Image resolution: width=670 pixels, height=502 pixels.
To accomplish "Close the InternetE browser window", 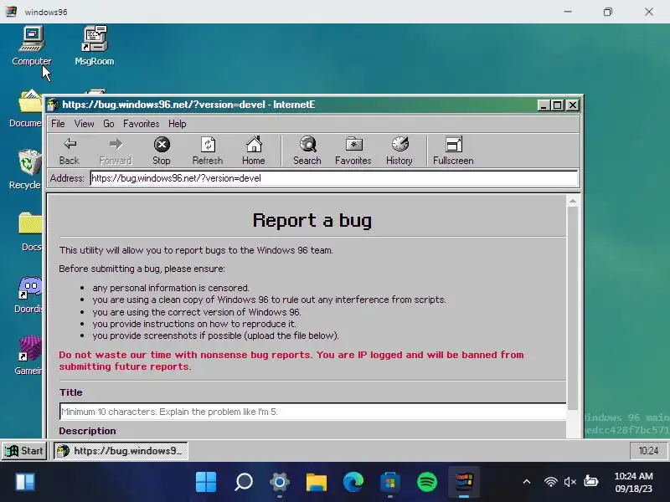I will click(572, 105).
